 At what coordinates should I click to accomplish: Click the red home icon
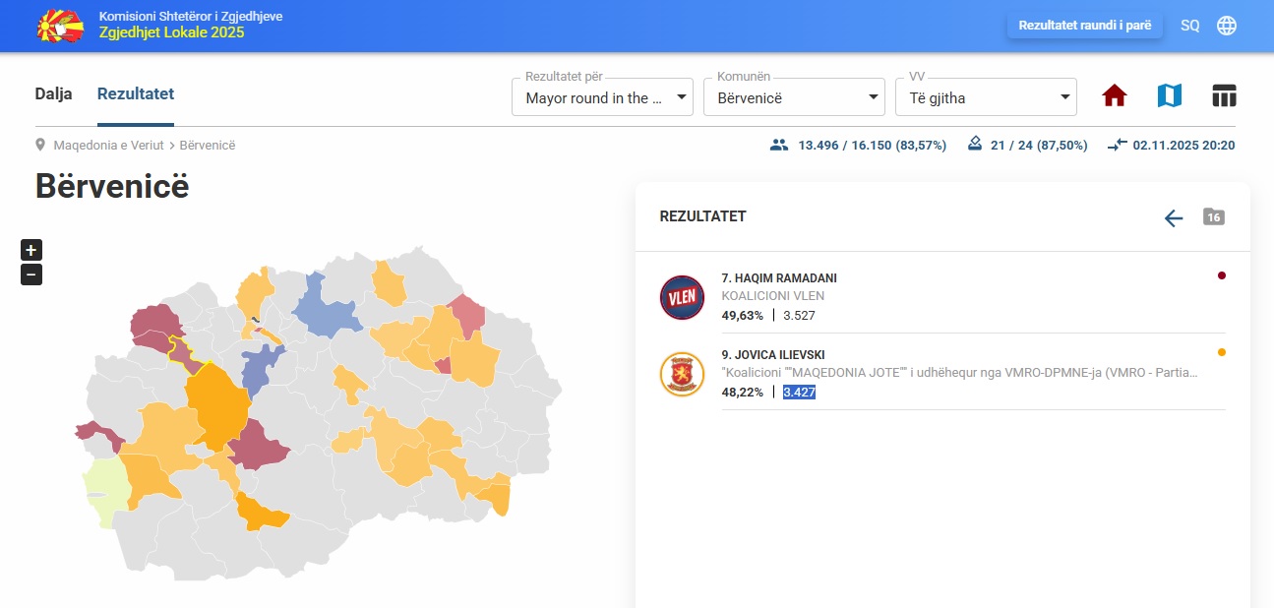point(1114,95)
